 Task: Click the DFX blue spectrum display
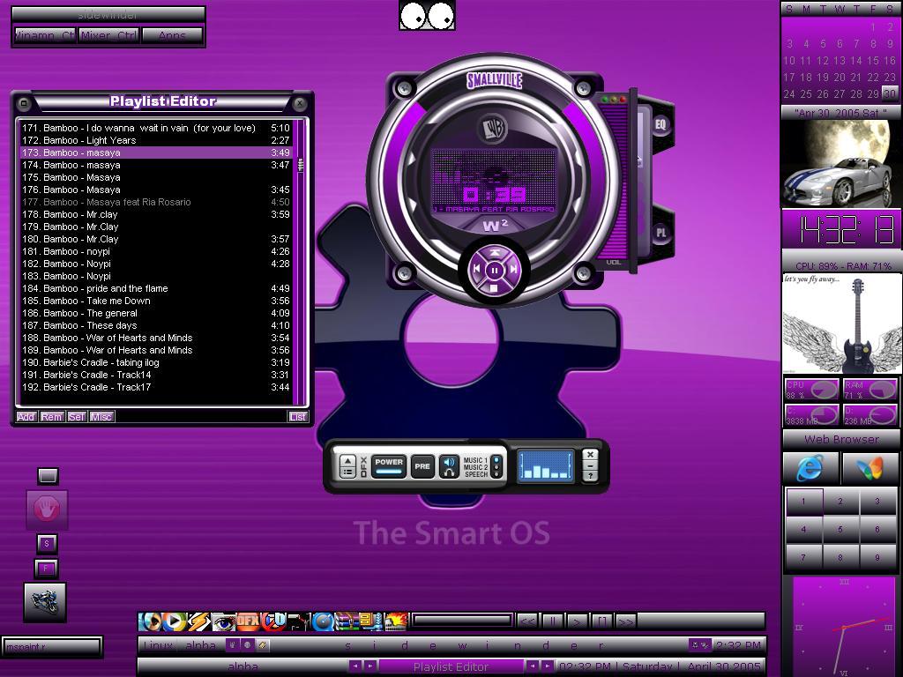(545, 465)
